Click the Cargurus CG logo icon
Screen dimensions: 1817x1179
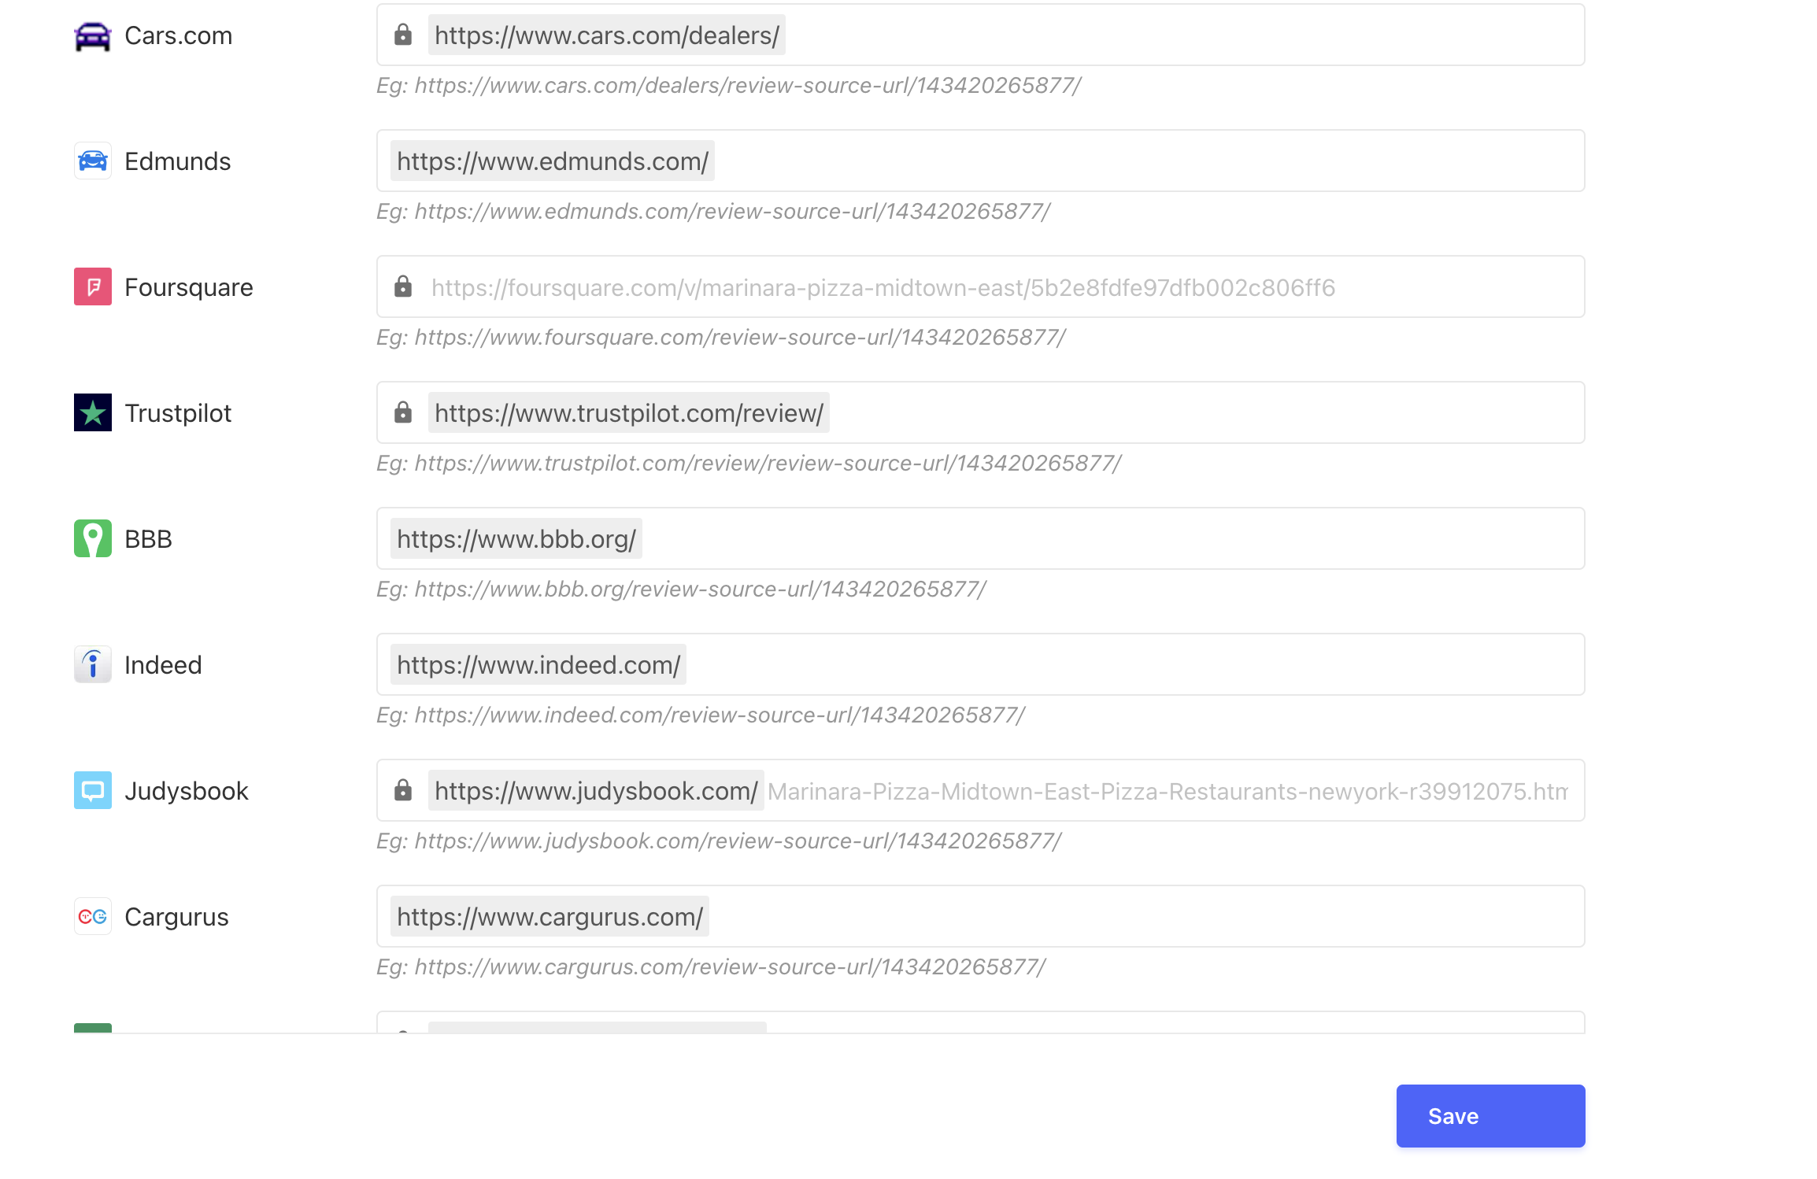pos(93,917)
